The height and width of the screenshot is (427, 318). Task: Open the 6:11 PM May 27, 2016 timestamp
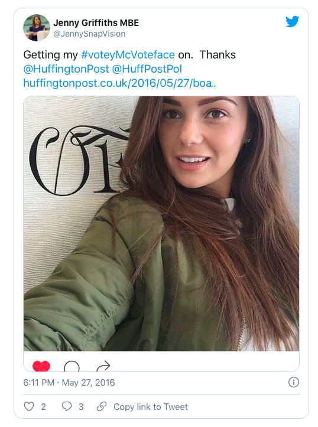[x=69, y=383]
